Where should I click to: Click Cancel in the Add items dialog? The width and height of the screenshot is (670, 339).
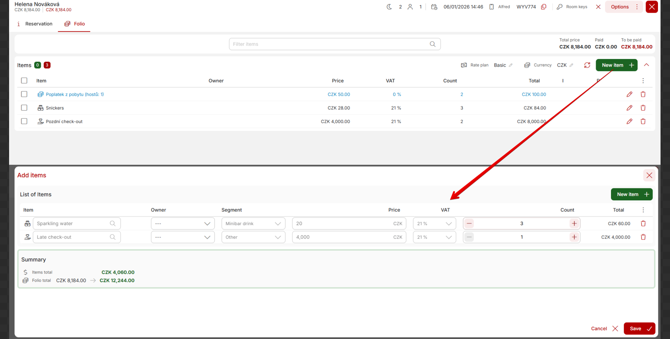tap(604, 328)
